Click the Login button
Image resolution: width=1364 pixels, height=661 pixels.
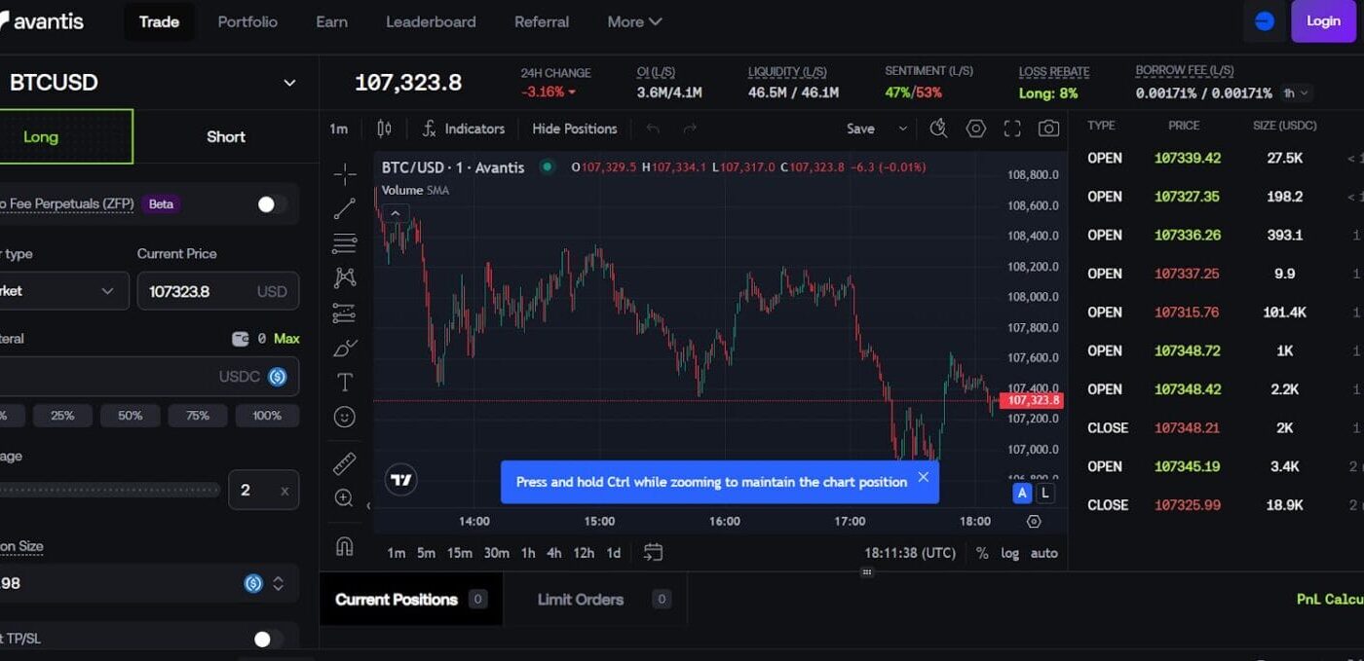[1322, 21]
